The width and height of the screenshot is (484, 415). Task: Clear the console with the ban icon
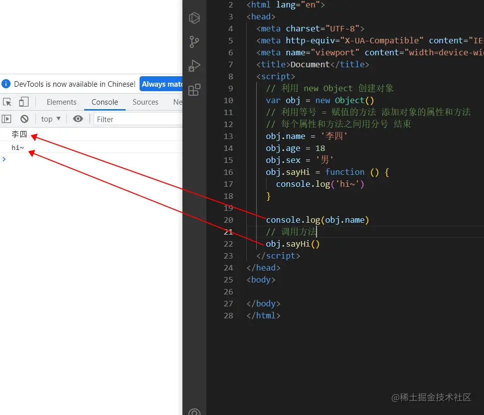click(x=24, y=119)
